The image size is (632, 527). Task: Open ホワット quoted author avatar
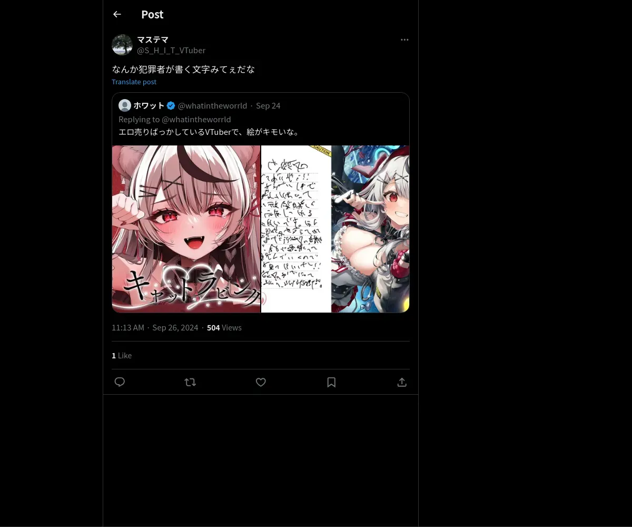point(125,105)
